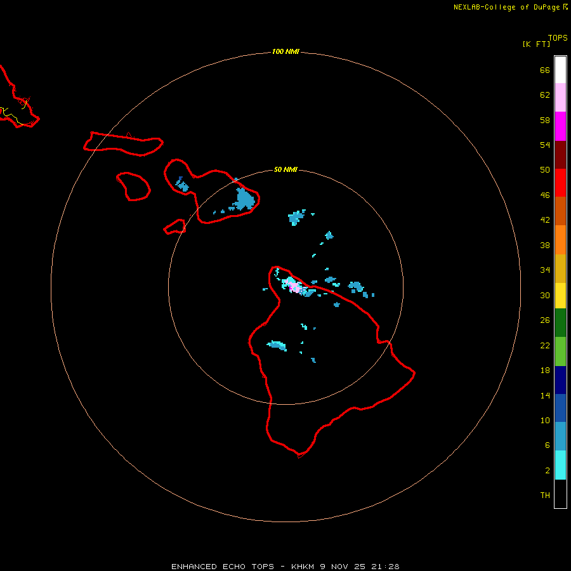Click the dark green 30 kft legend swatch

point(560,323)
